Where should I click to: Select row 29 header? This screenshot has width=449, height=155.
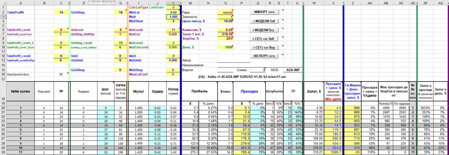(x=3, y=148)
